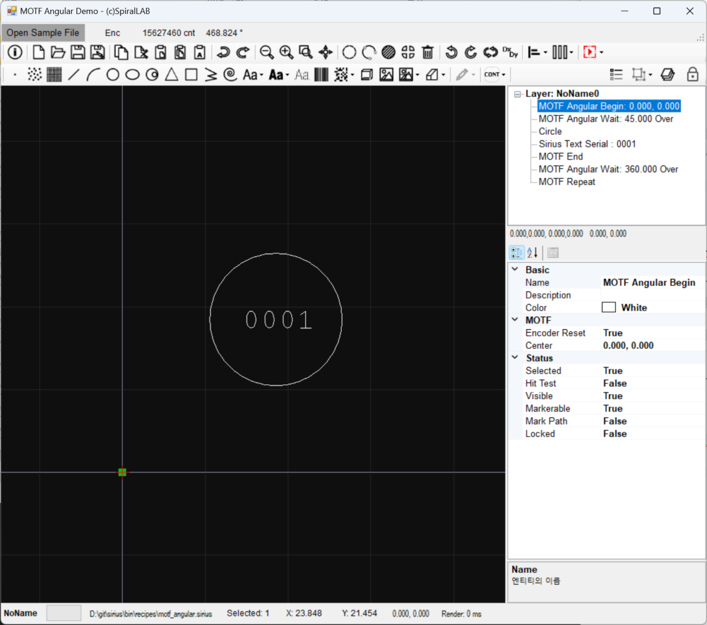The image size is (707, 625).
Task: Click Open Sample File menu
Action: click(x=43, y=33)
